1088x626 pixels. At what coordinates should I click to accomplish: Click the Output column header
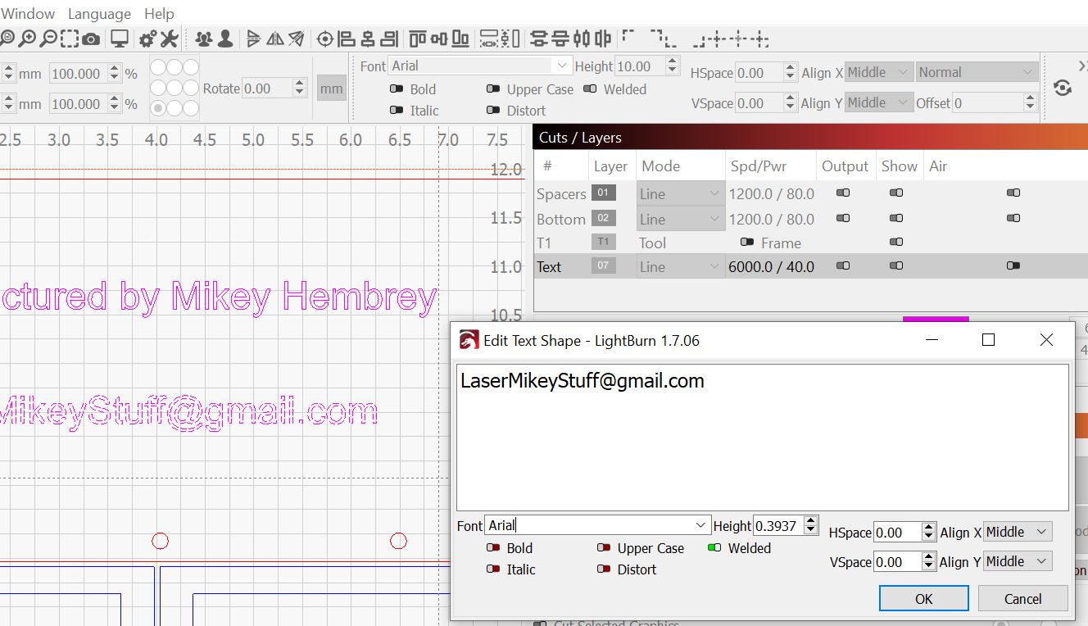pos(845,166)
